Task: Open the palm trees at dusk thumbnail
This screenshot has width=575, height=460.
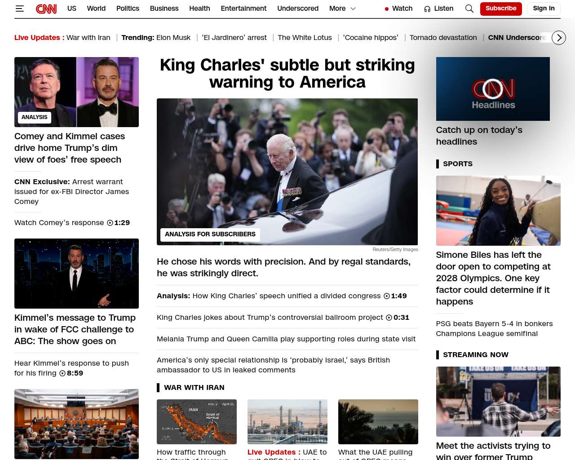Action: [x=378, y=422]
